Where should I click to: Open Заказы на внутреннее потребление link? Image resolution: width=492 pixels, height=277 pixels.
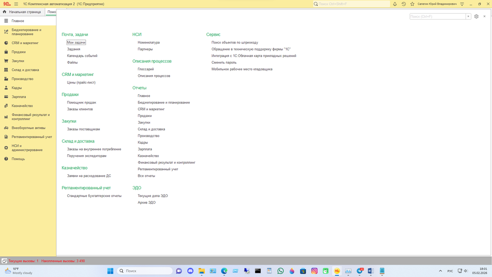pyautogui.click(x=94, y=149)
